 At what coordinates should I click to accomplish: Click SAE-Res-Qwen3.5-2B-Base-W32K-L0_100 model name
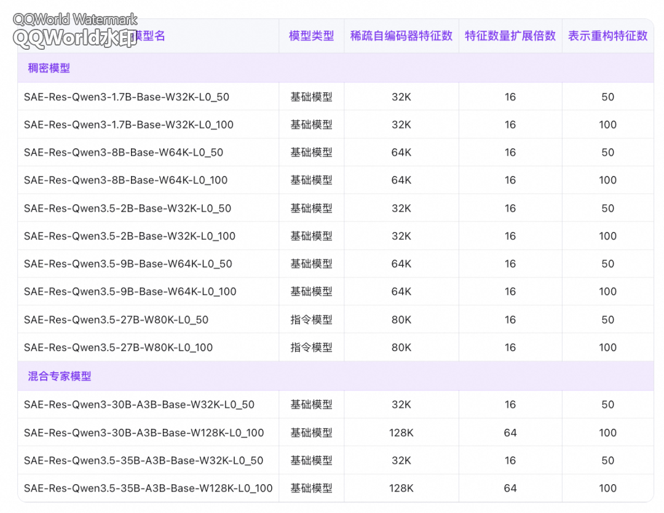point(130,236)
